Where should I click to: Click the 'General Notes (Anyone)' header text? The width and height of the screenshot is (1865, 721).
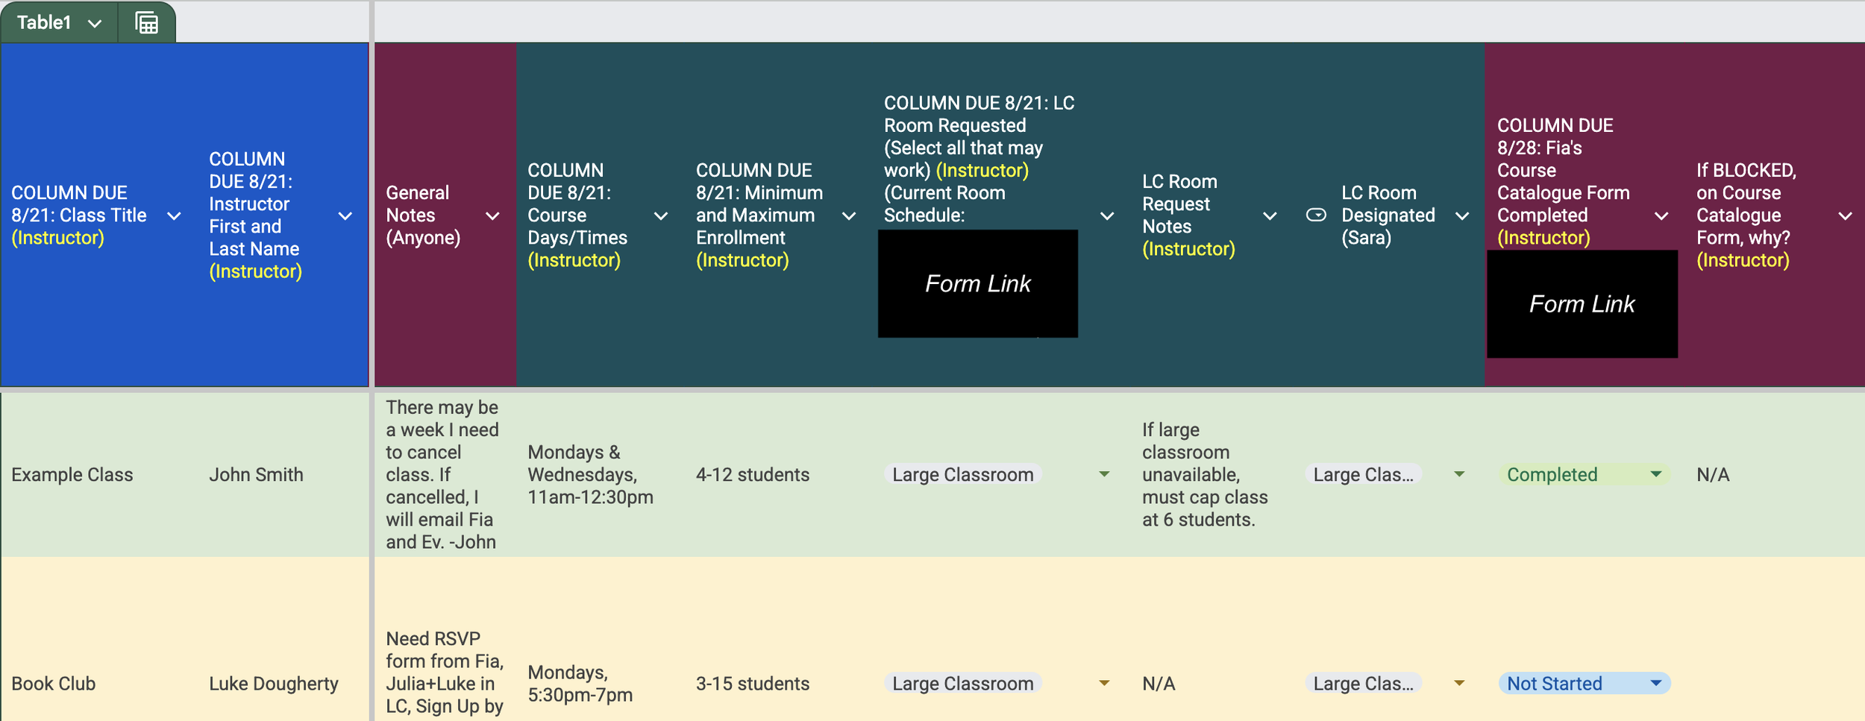pyautogui.click(x=423, y=215)
